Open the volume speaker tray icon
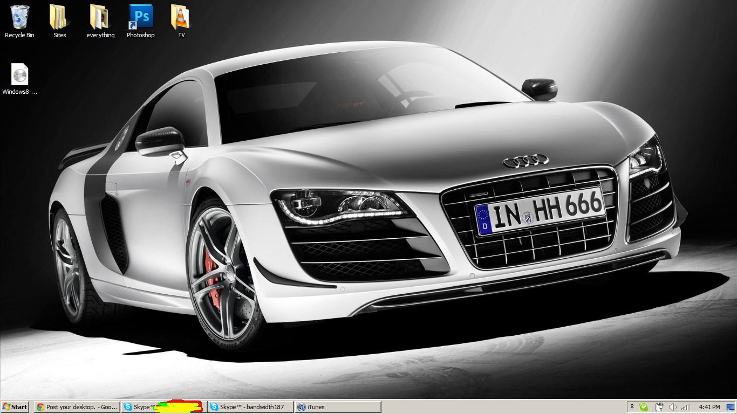This screenshot has width=737, height=414. (x=673, y=407)
